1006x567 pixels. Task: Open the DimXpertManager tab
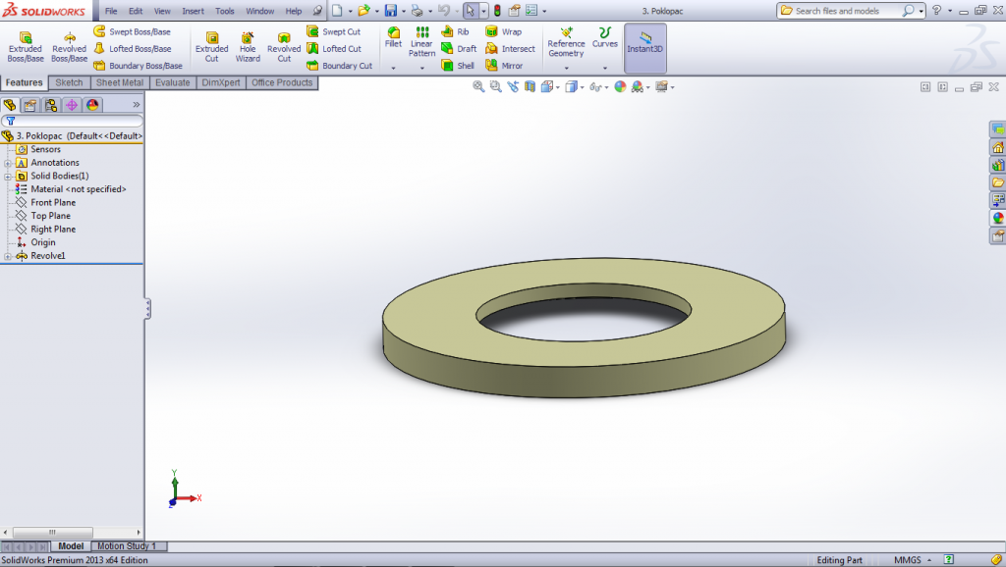[72, 104]
